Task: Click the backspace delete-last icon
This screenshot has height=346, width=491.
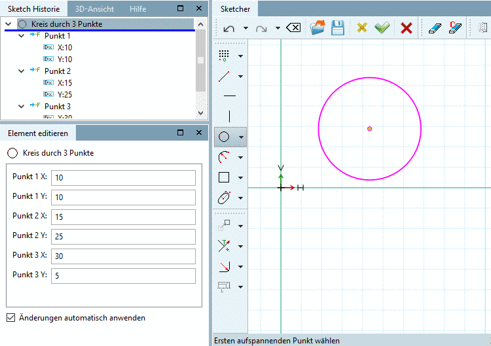Action: coord(293,28)
